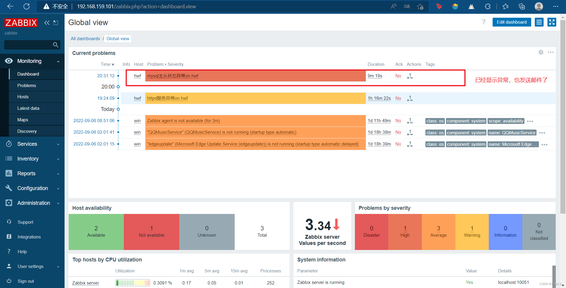Click the win host on Zabbix agent row
The width and height of the screenshot is (566, 288).
point(137,121)
